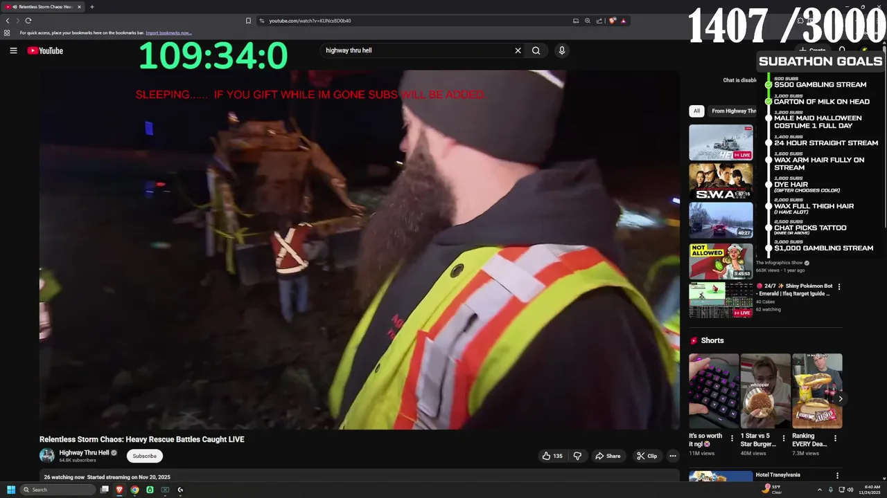Open the Ranking EVERY Dea... Short
This screenshot has width=887, height=498.
coord(817,391)
